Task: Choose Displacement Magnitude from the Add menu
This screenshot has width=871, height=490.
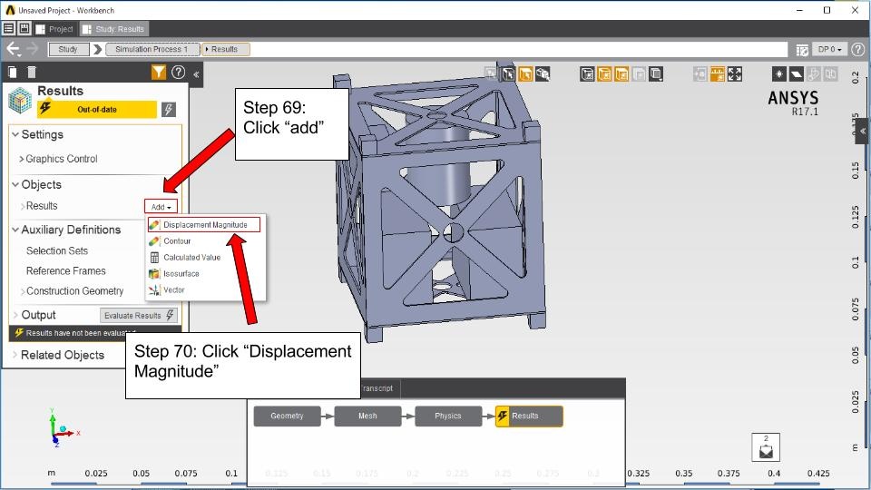Action: coord(204,224)
